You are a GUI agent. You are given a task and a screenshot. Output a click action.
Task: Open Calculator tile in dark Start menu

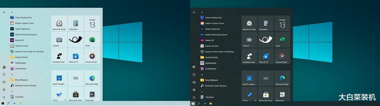tap(266, 23)
